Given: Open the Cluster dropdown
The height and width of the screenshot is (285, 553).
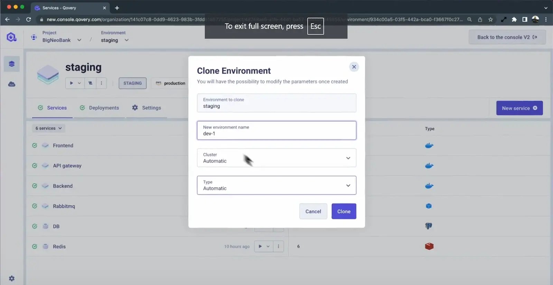Looking at the screenshot, I should pos(276,158).
